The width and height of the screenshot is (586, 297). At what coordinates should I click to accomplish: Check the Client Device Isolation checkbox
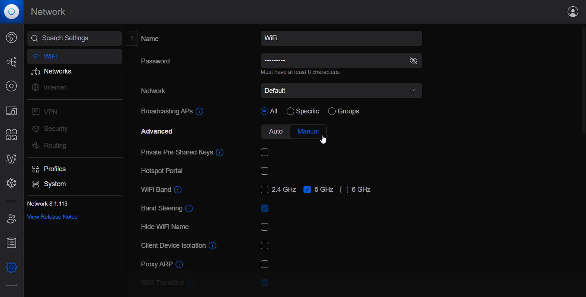coord(265,246)
